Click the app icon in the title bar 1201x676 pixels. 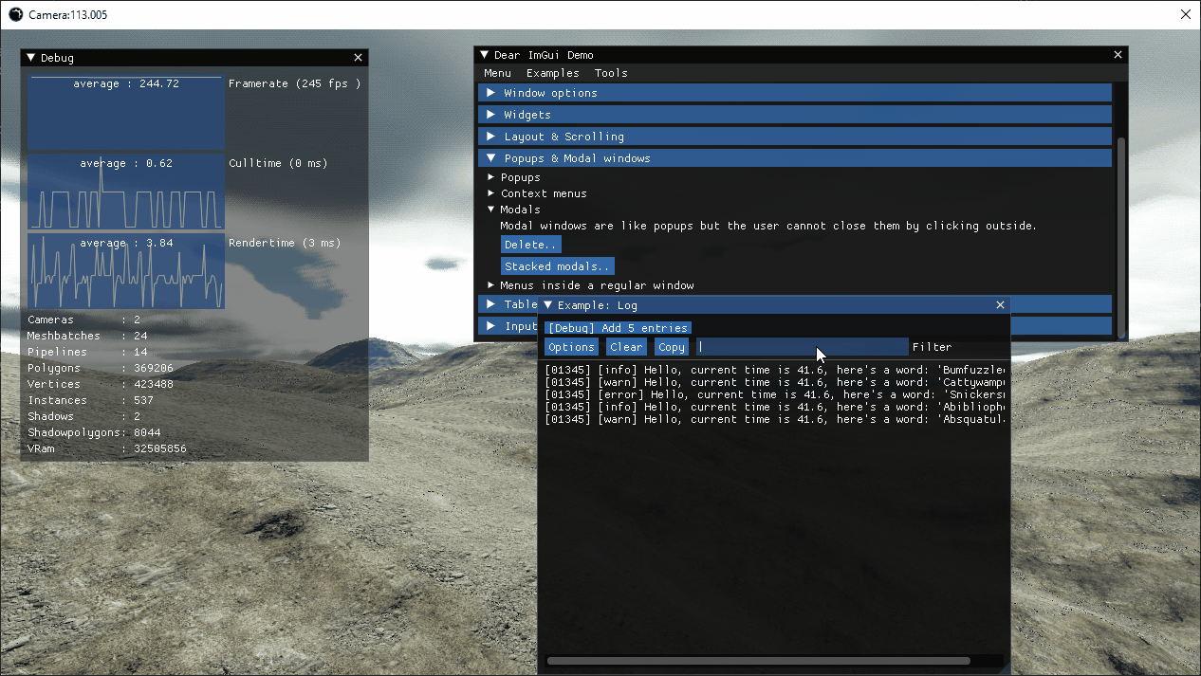[14, 14]
